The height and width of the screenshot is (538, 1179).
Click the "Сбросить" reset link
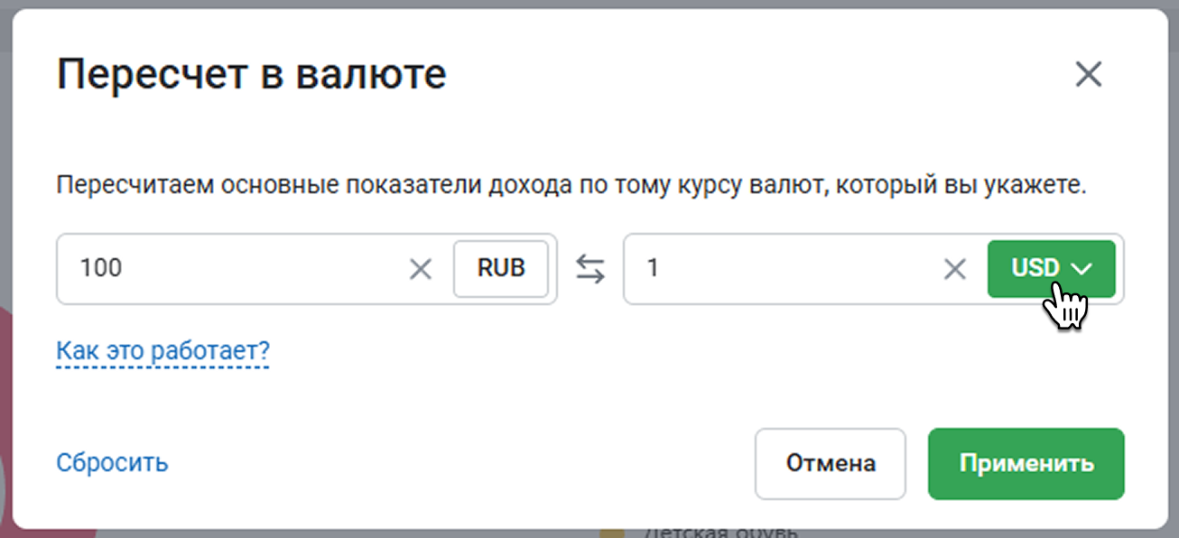click(x=112, y=463)
